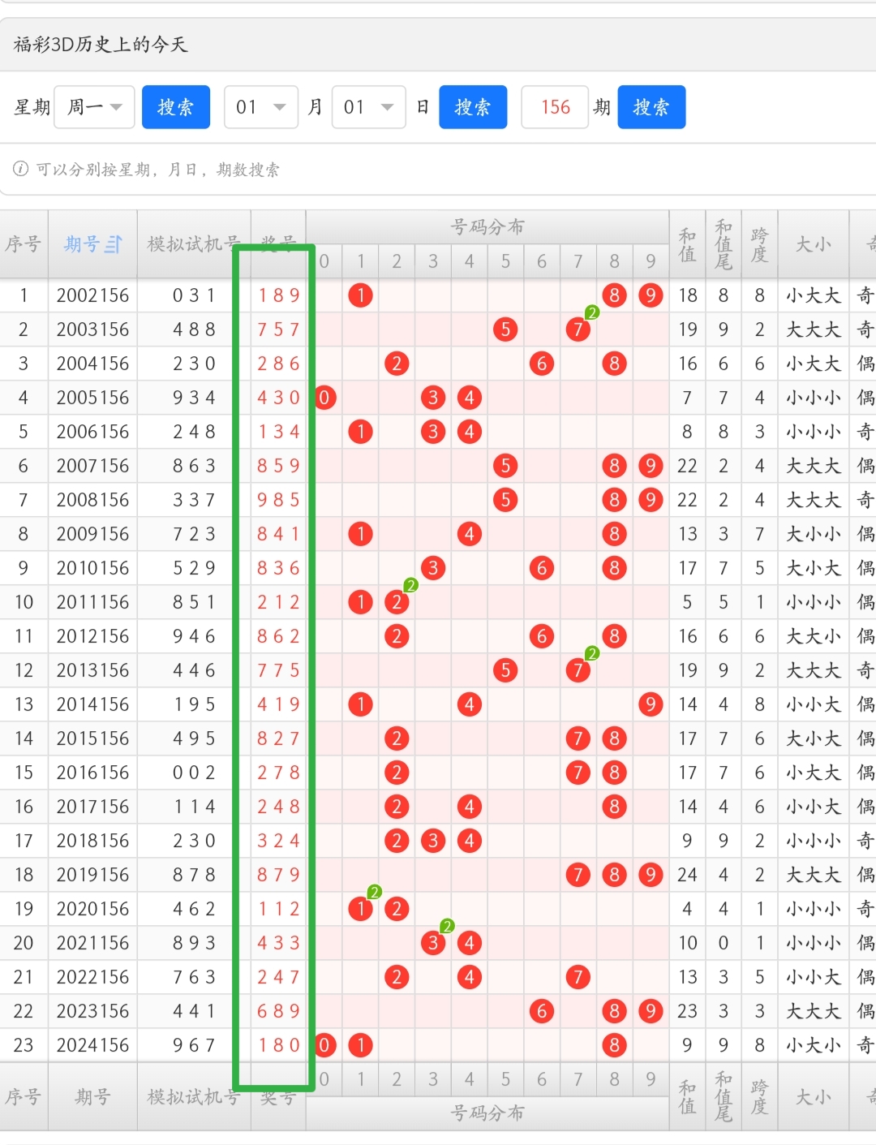Click 大大大 in row 2003156
Image resolution: width=876 pixels, height=1145 pixels.
[x=813, y=329]
